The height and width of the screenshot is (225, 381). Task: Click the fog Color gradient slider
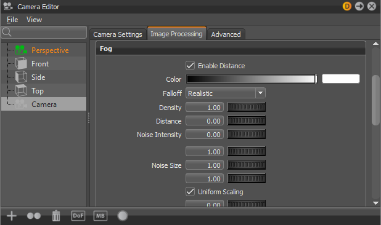click(x=252, y=79)
